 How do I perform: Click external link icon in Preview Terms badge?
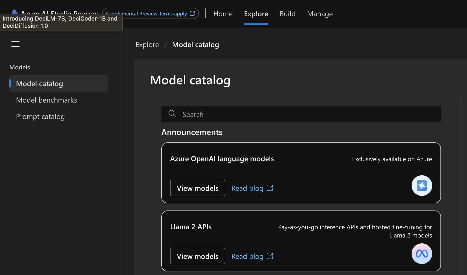pyautogui.click(x=192, y=13)
